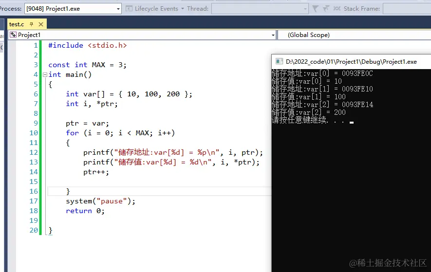The height and width of the screenshot is (272, 431).
Task: Expand the Lifecycle Events dropdown arrow
Action: click(x=183, y=9)
